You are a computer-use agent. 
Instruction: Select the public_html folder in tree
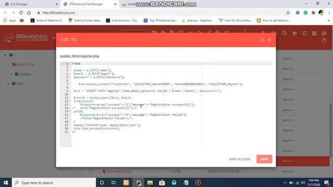tap(23, 64)
